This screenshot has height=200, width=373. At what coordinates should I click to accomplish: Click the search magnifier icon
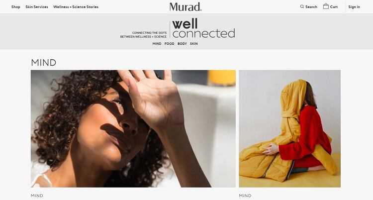[302, 6]
